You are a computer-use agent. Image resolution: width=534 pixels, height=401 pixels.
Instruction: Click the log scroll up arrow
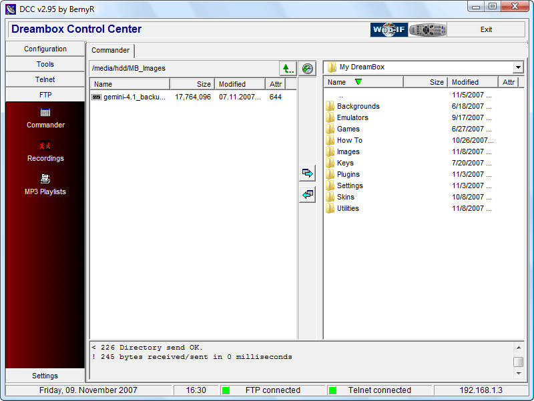pyautogui.click(x=519, y=348)
